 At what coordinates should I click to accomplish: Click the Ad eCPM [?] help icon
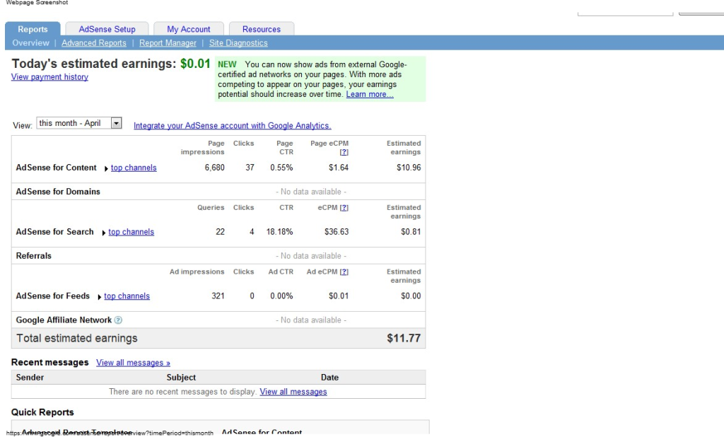pyautogui.click(x=344, y=272)
